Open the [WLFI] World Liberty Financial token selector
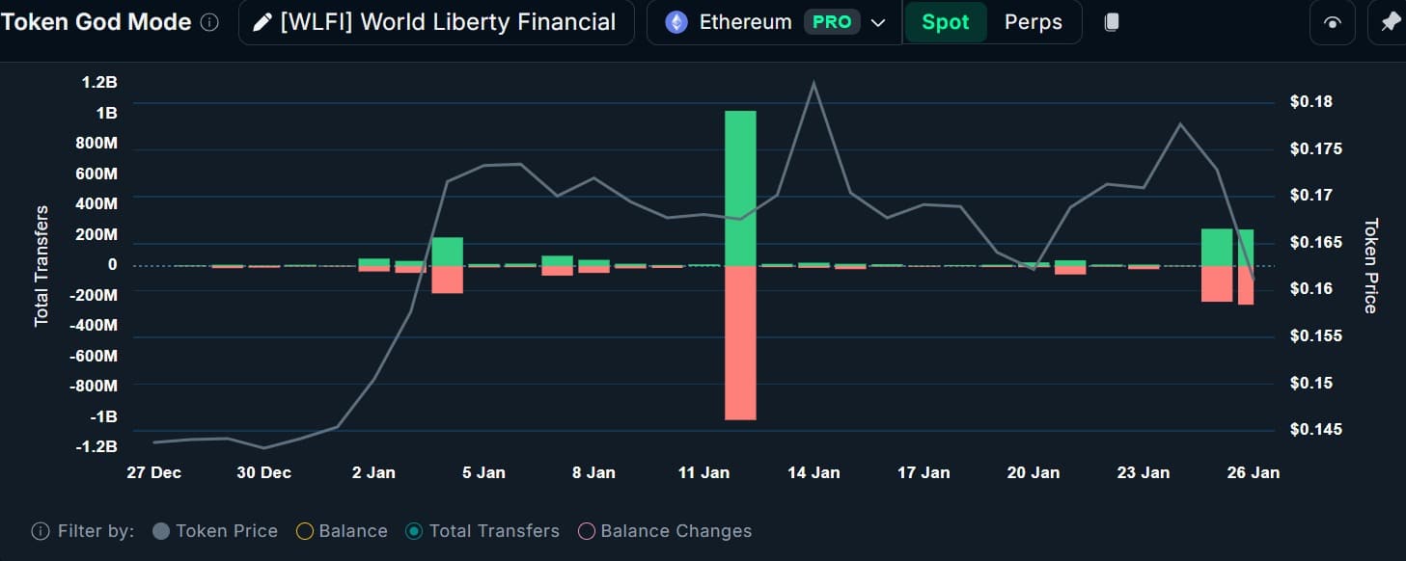Screen dimensions: 1406x561 tap(436, 21)
